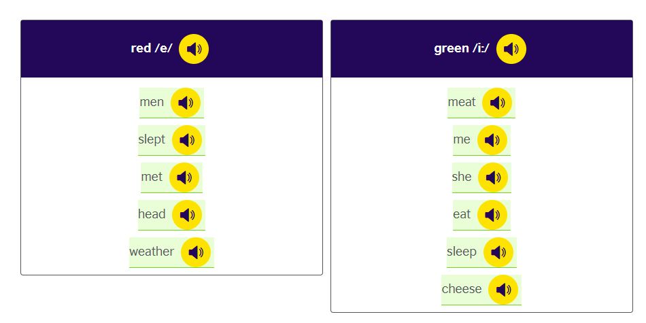Hear pronunciation of "eat"

492,215
